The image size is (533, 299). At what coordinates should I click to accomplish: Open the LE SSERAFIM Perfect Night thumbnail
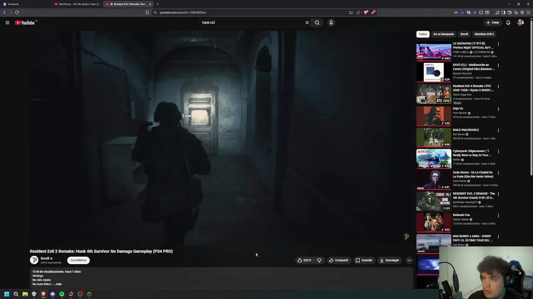[433, 51]
